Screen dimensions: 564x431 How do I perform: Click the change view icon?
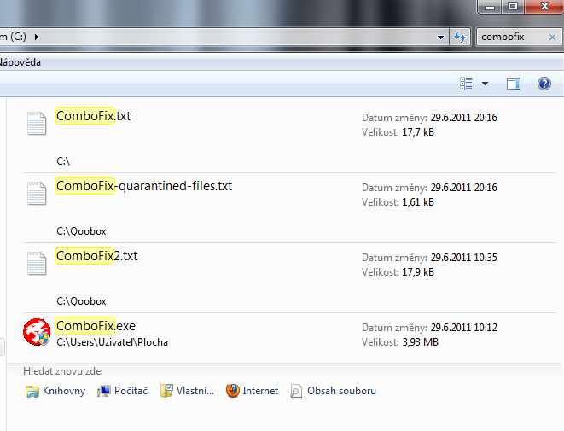(466, 84)
